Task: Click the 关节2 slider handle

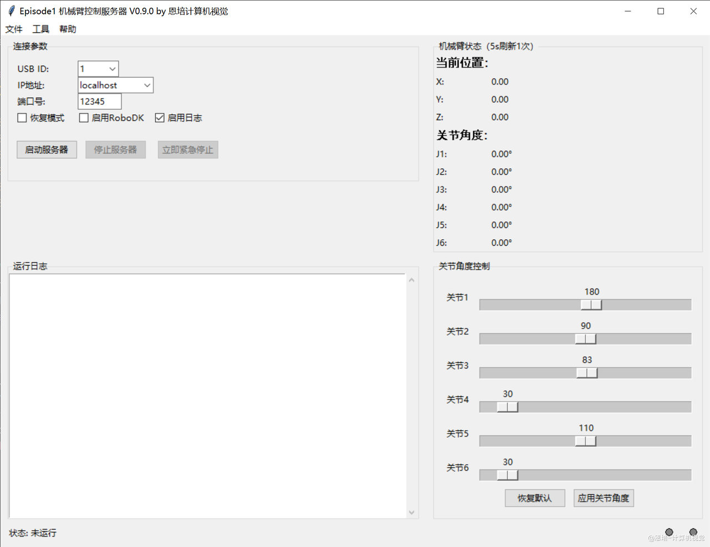Action: [x=586, y=339]
